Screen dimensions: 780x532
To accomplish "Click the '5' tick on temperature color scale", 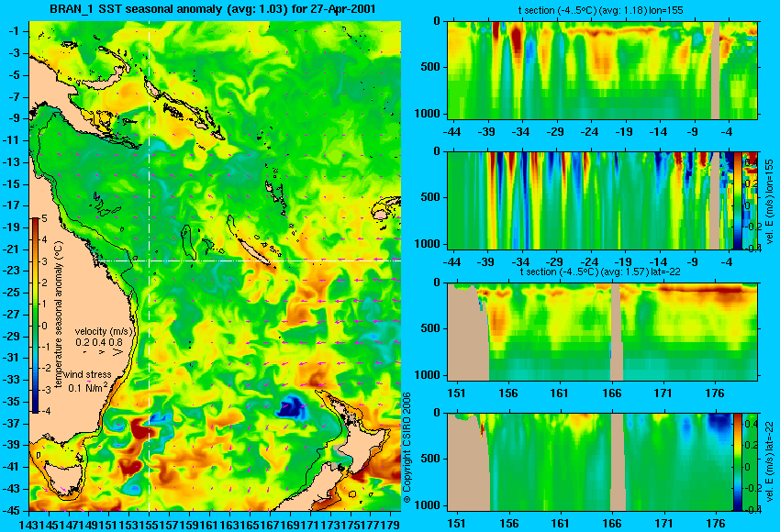I will [x=44, y=218].
